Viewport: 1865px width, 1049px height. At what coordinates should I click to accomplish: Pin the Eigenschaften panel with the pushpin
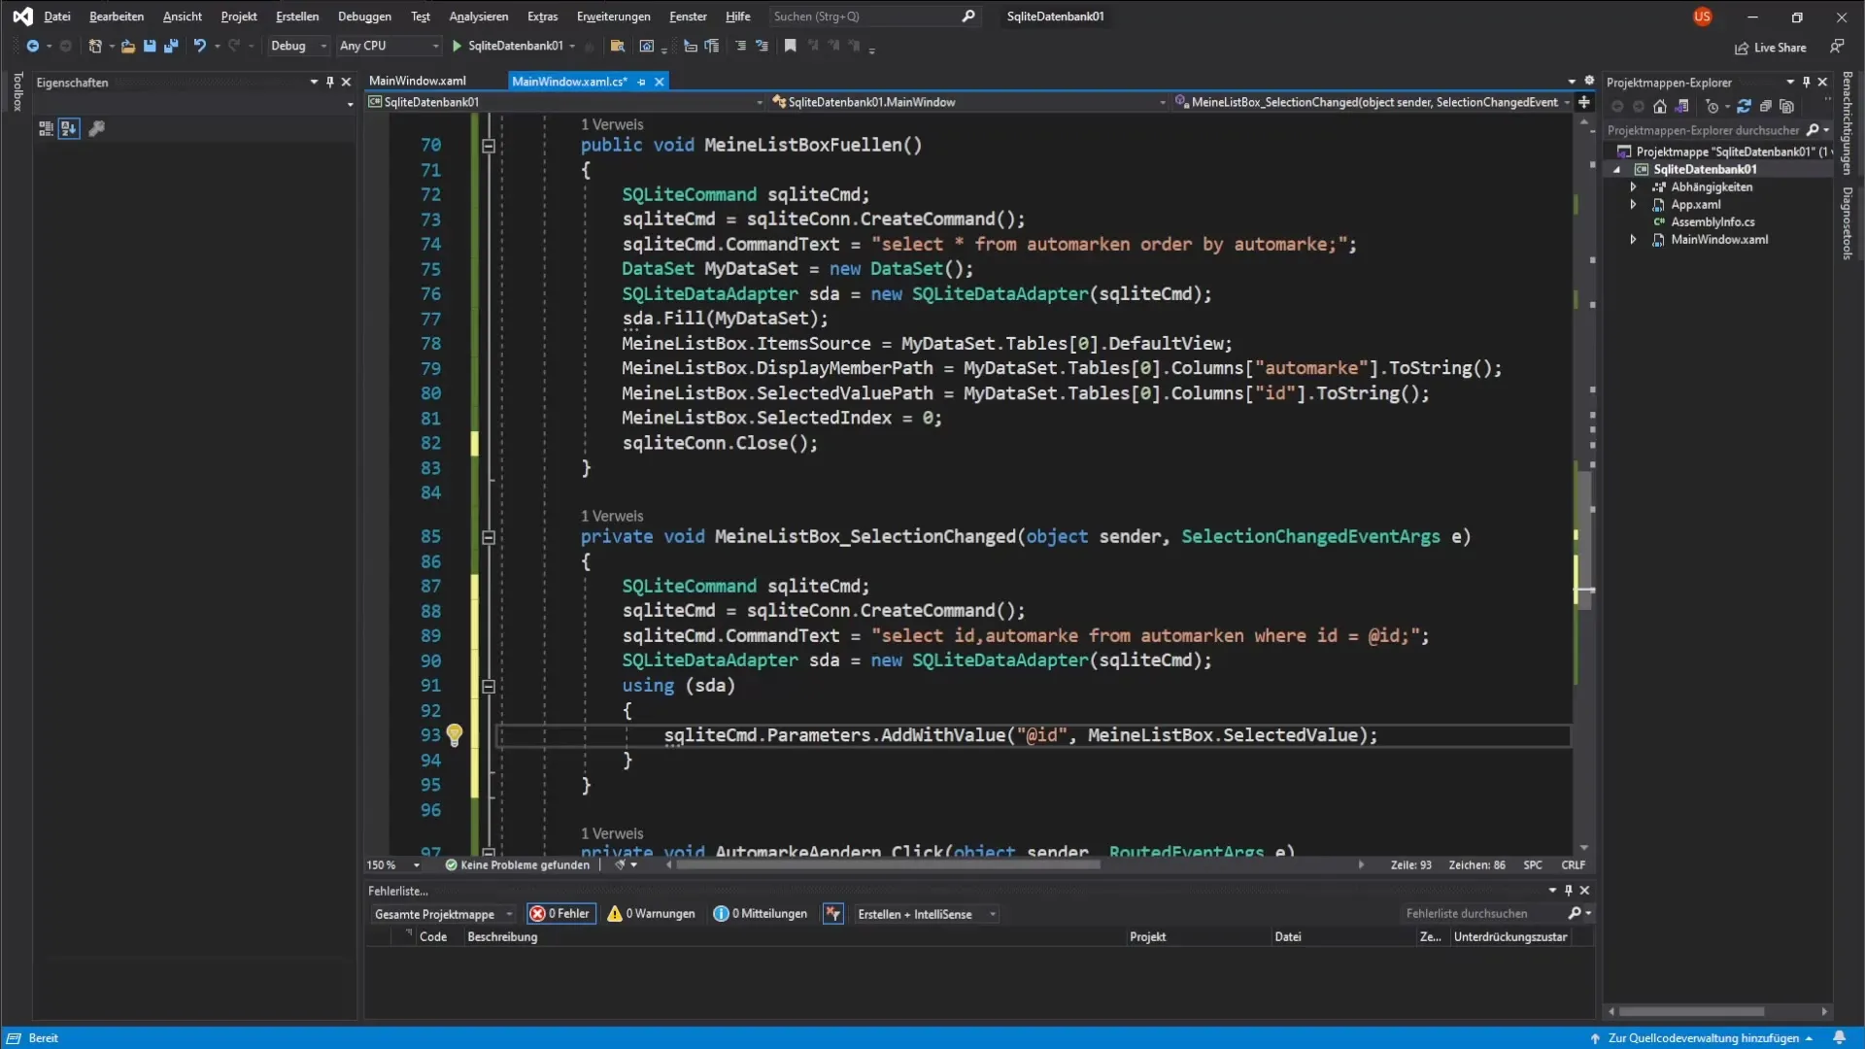tap(330, 83)
